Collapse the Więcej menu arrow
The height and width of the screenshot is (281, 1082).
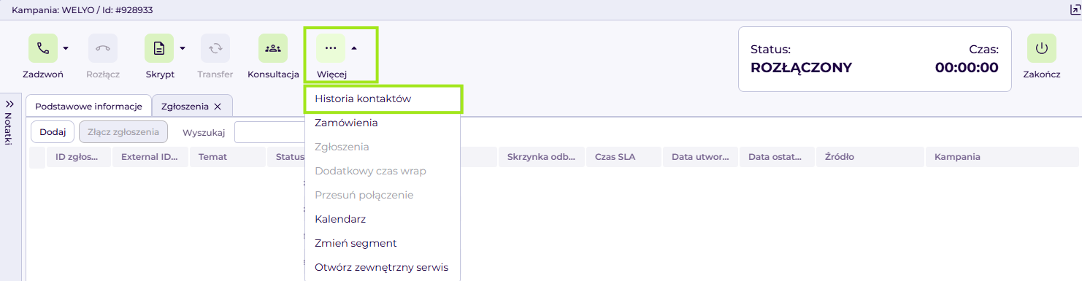click(x=354, y=48)
